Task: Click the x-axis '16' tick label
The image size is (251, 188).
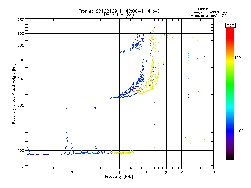Action: (x=213, y=173)
